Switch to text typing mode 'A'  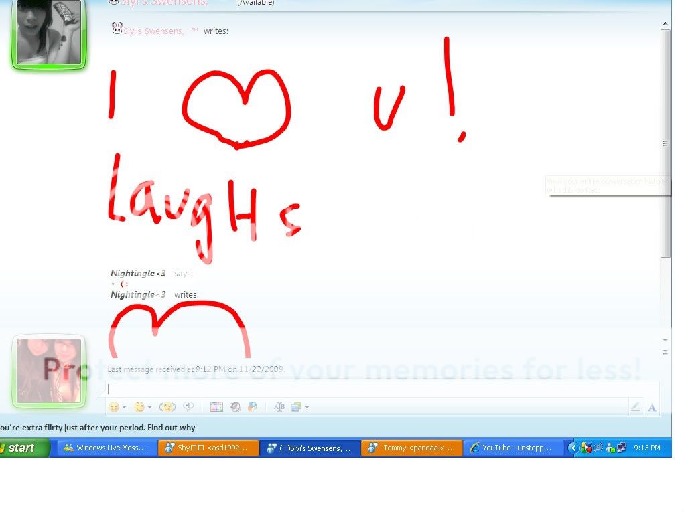[652, 407]
